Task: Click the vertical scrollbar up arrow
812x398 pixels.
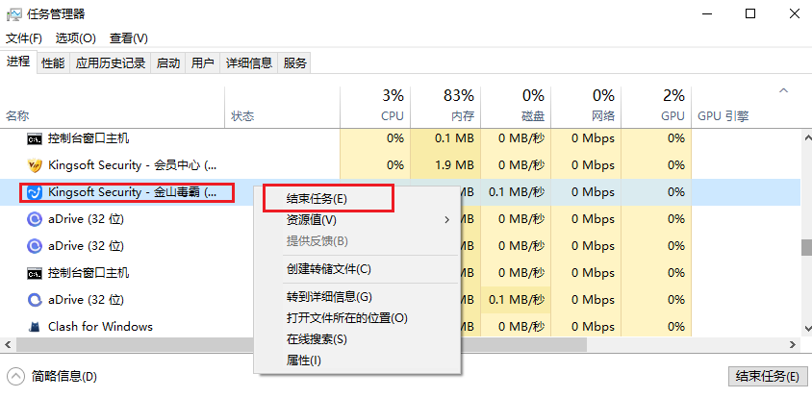Action: click(x=806, y=137)
